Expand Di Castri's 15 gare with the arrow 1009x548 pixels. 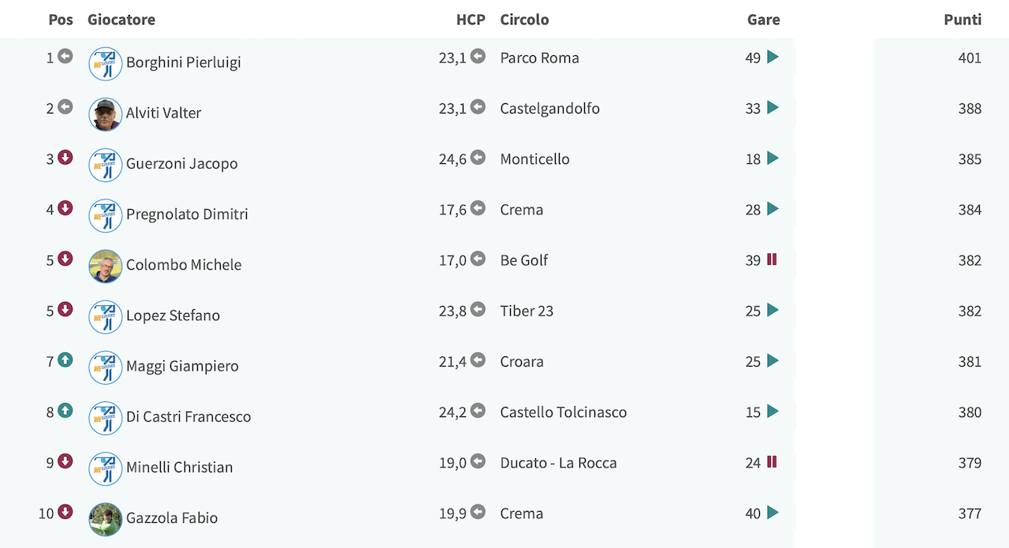point(773,411)
